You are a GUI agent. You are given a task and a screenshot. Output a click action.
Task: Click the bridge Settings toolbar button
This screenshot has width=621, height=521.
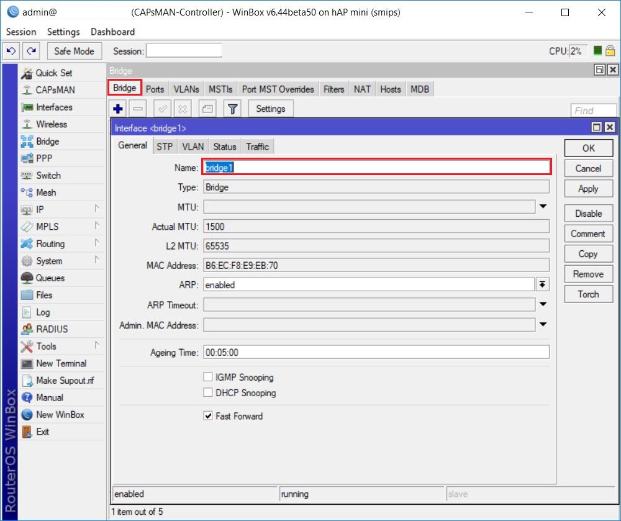tap(271, 109)
